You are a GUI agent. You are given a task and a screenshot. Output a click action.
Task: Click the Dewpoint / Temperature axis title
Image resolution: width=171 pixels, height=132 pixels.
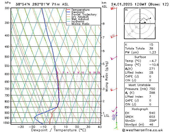[58, 130]
